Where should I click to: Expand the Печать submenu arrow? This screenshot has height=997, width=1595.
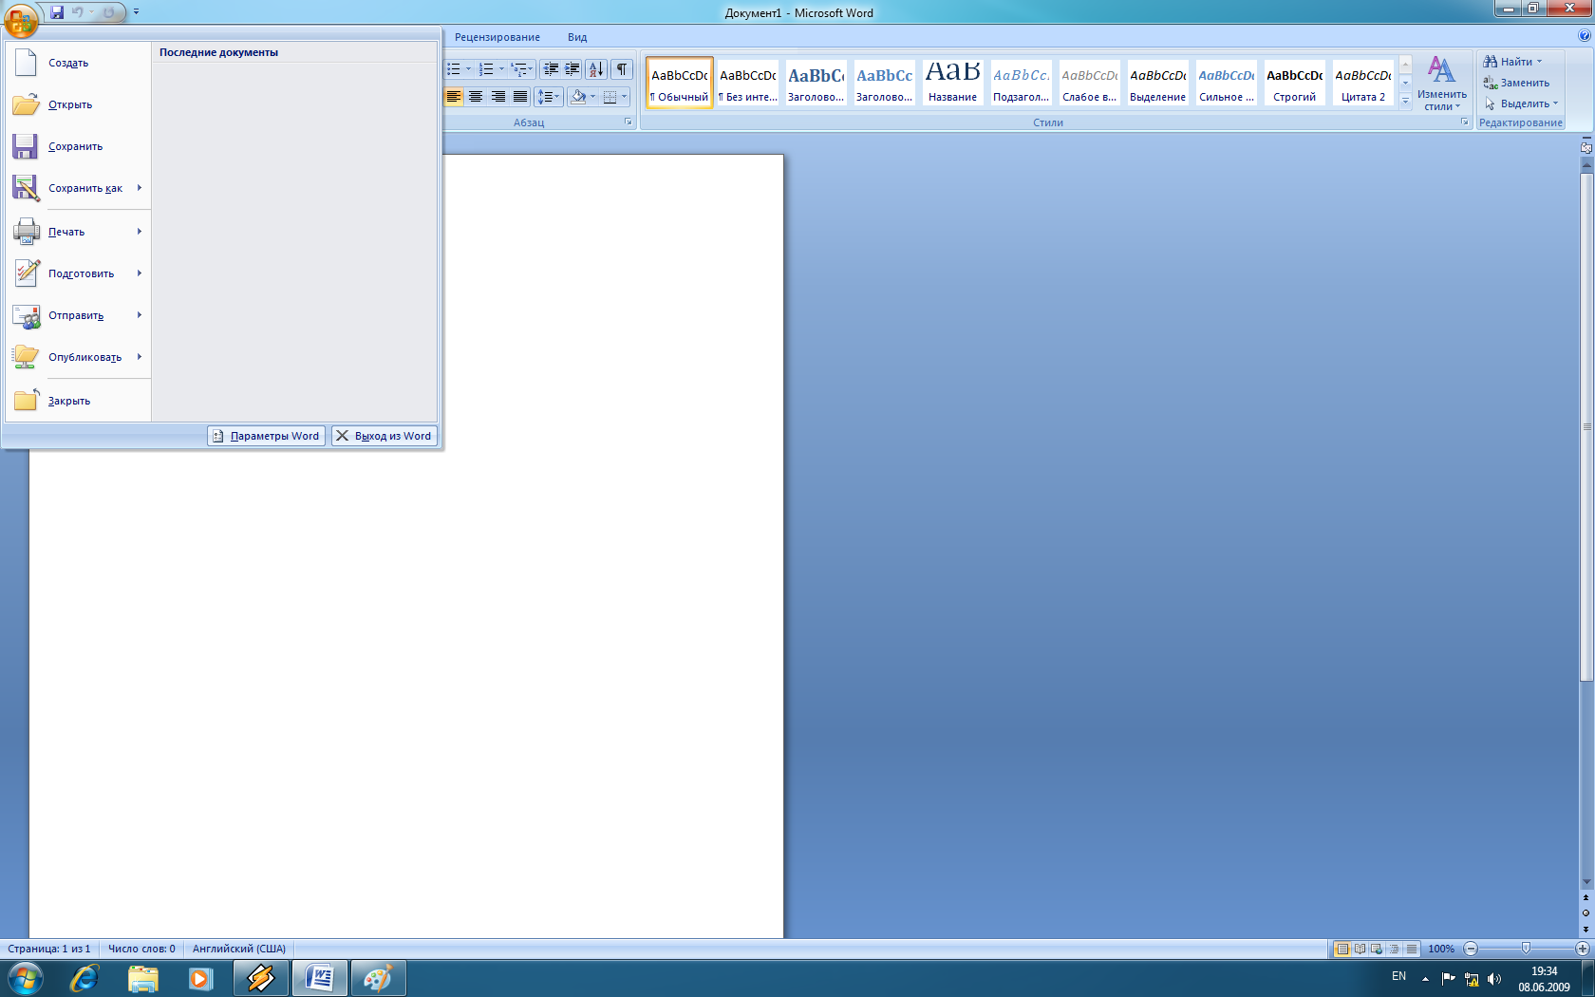pyautogui.click(x=140, y=232)
